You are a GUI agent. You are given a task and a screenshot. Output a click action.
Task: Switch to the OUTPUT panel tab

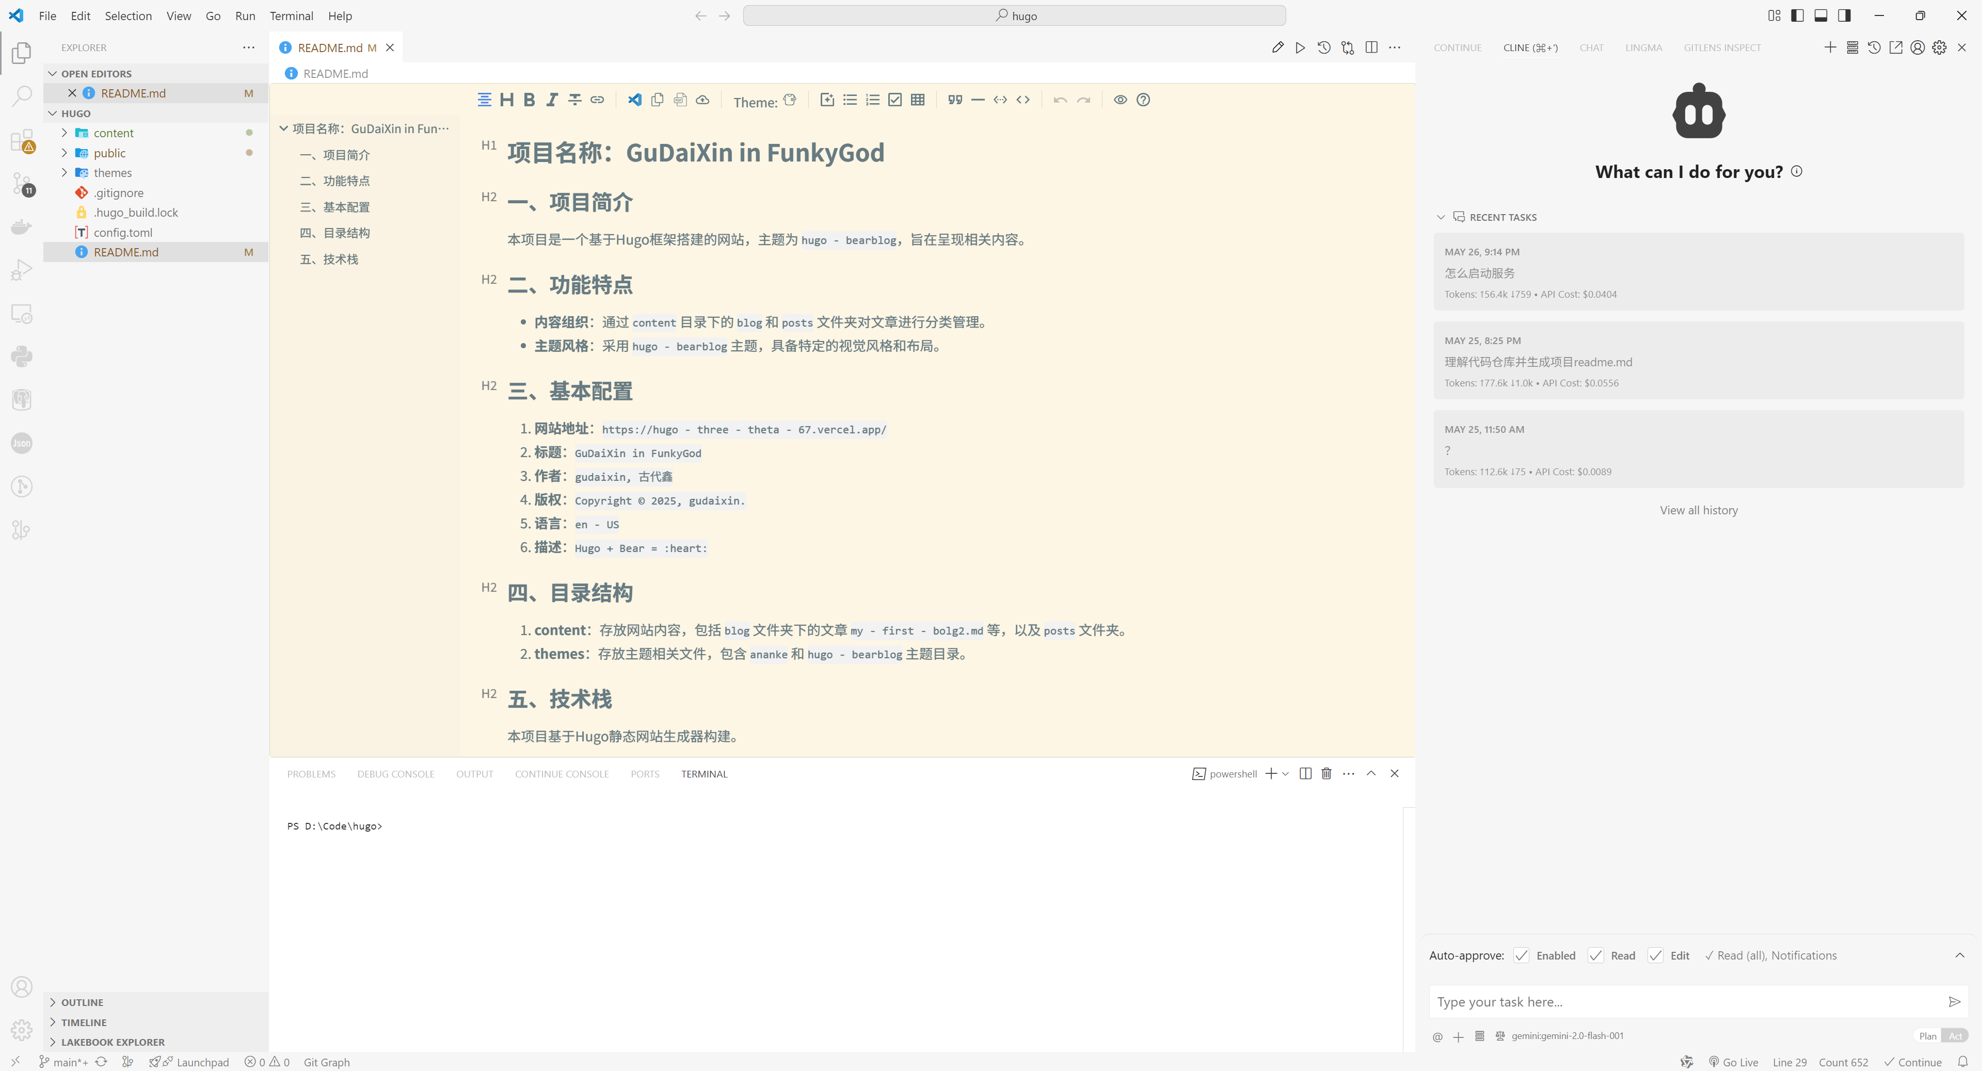point(475,774)
